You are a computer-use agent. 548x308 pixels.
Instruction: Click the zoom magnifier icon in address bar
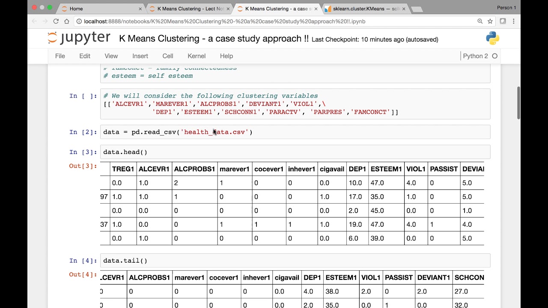click(x=480, y=21)
